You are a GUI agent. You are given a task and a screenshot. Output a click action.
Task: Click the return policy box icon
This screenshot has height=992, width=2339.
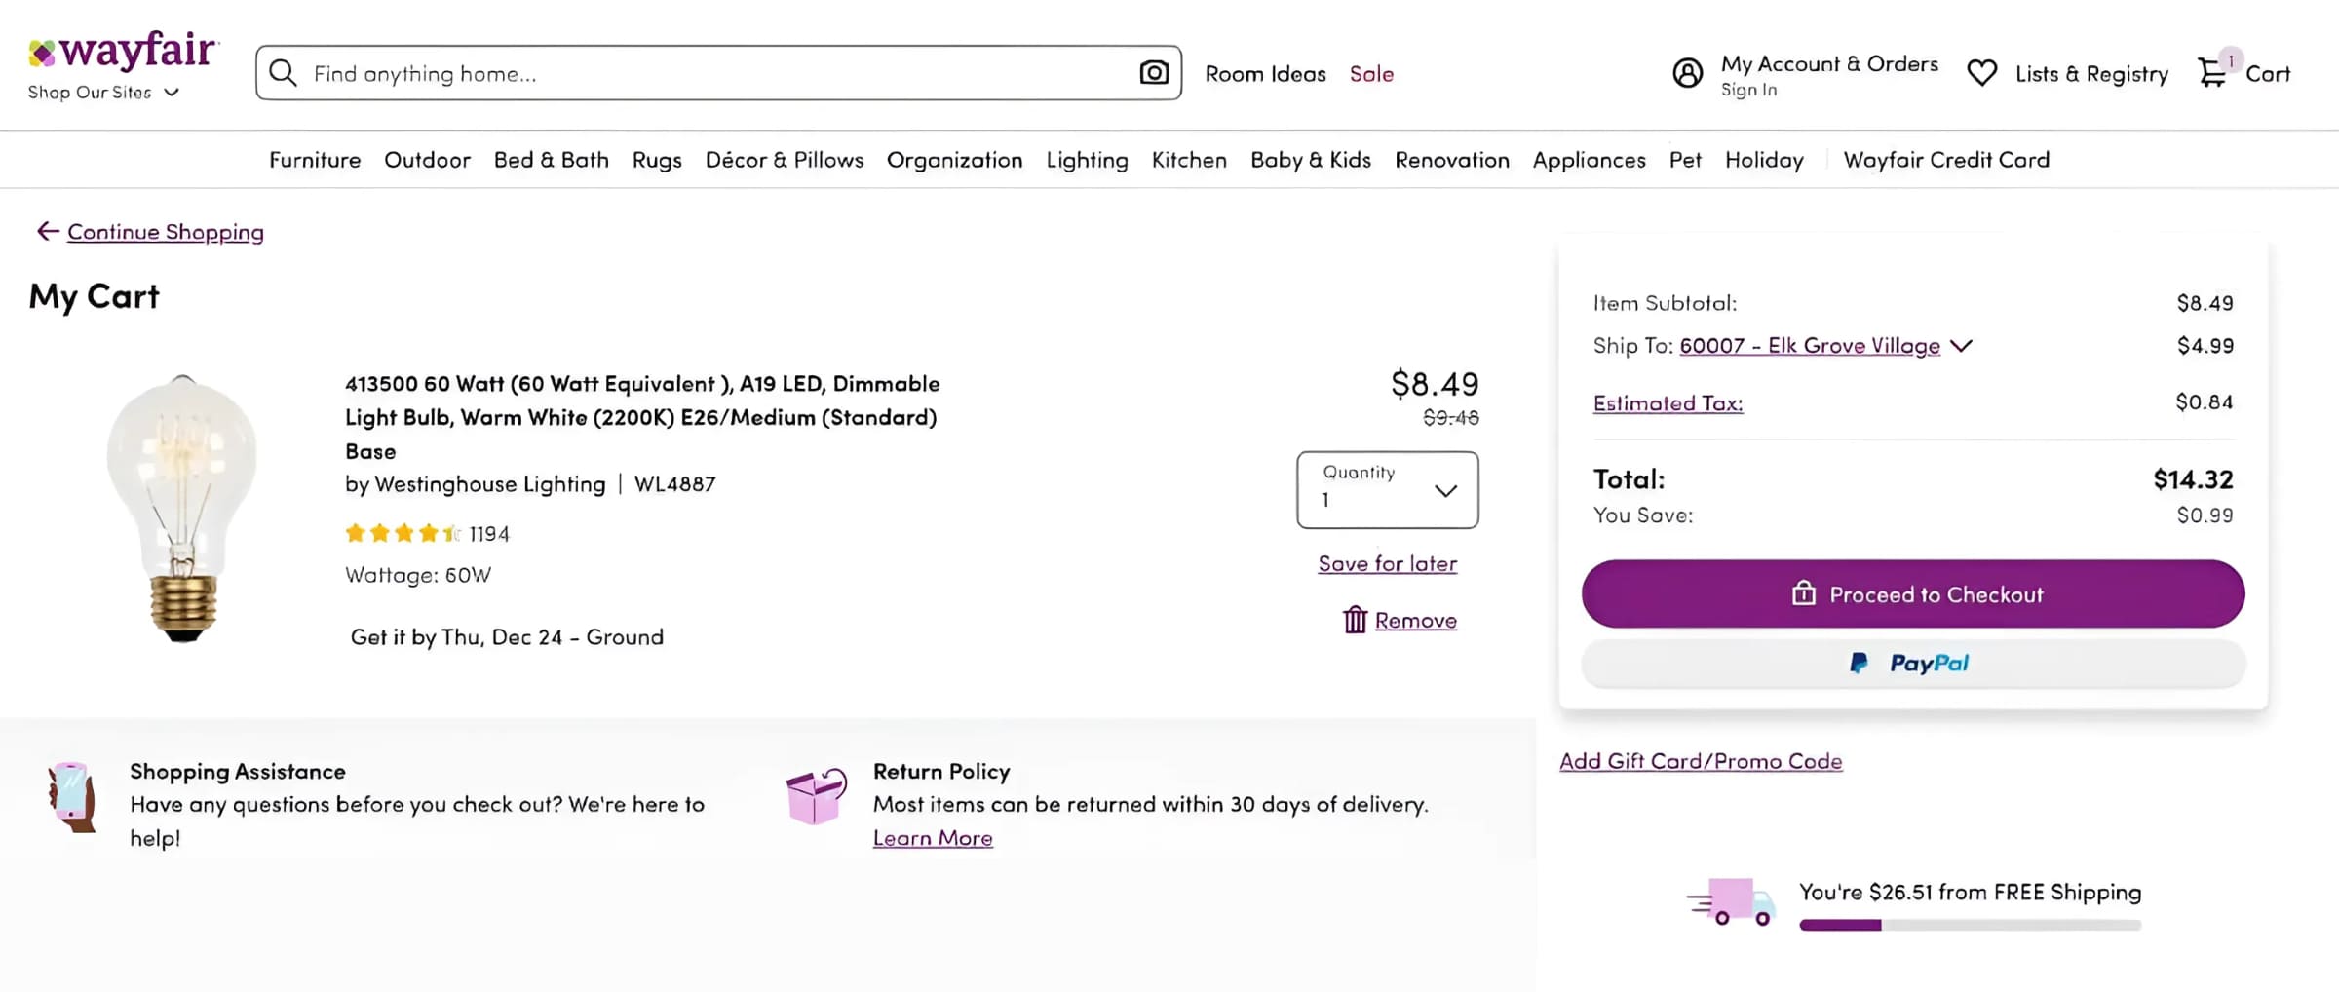[x=816, y=796]
